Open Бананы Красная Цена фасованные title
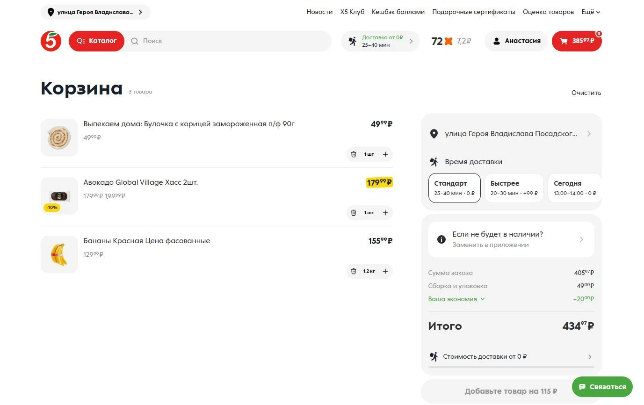644x405 pixels. (147, 241)
